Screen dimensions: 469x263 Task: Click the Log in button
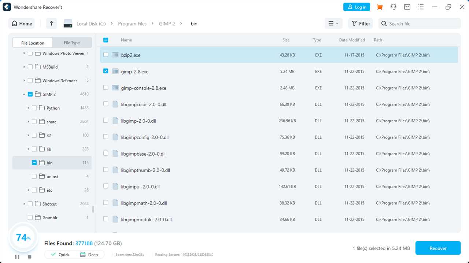[x=357, y=7]
